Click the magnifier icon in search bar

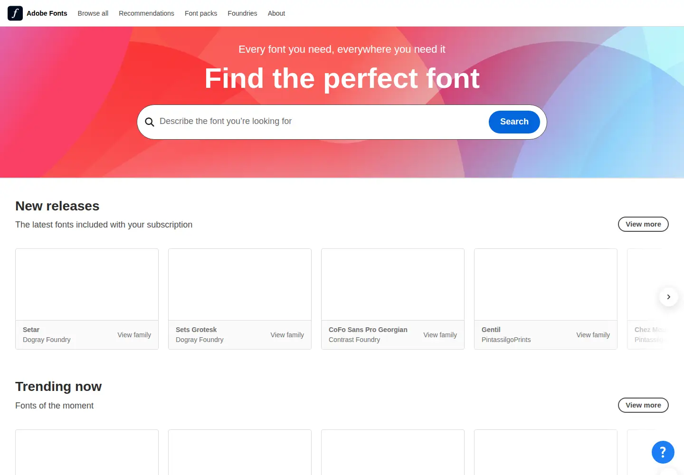coord(150,122)
